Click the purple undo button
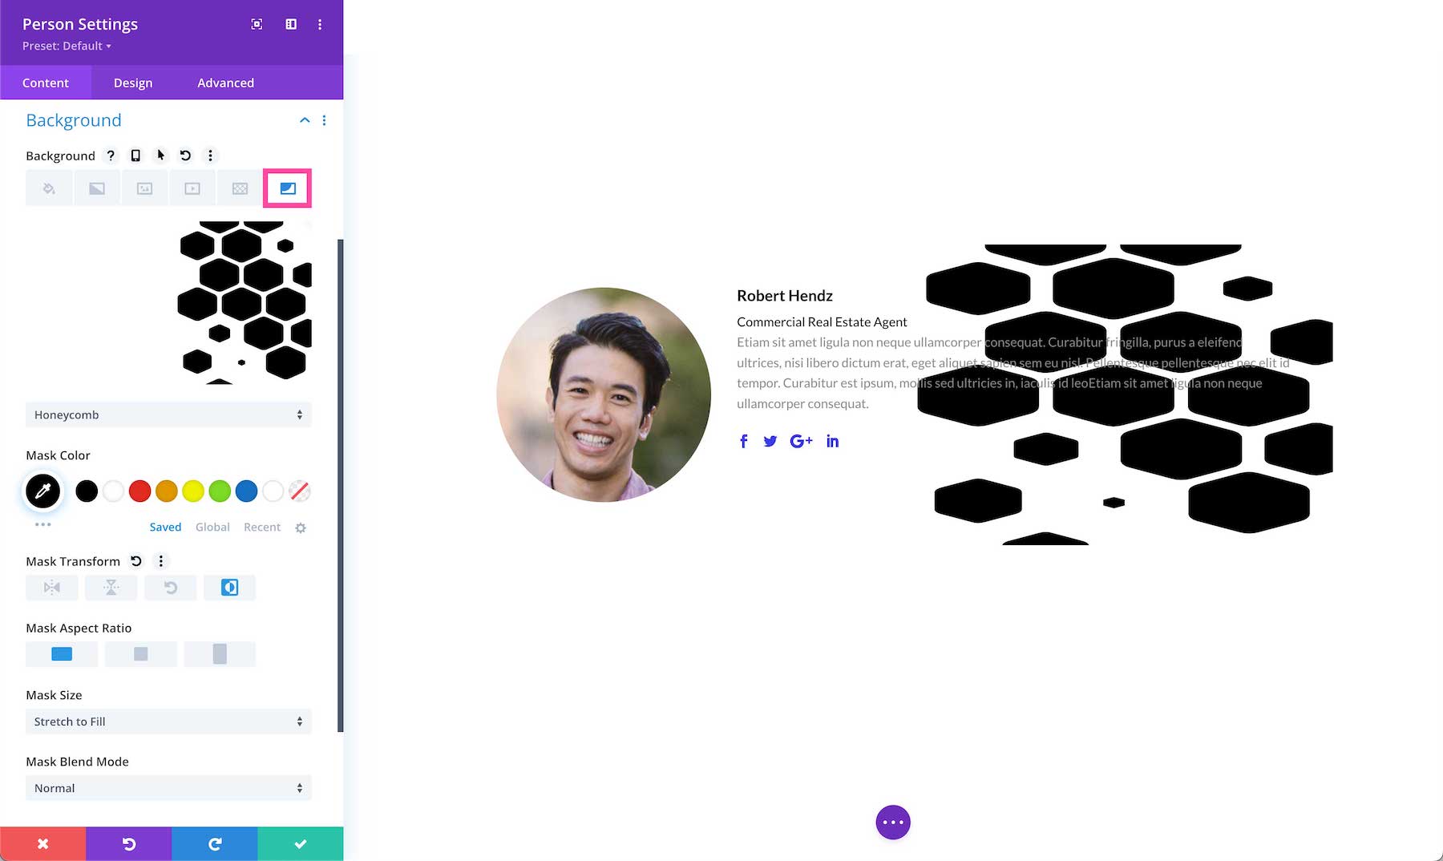This screenshot has height=861, width=1443. pyautogui.click(x=128, y=844)
